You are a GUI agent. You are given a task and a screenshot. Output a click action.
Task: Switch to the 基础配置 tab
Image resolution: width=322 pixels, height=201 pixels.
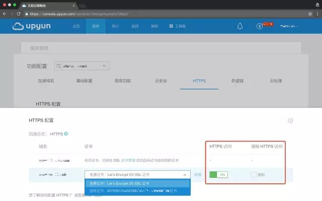click(85, 81)
